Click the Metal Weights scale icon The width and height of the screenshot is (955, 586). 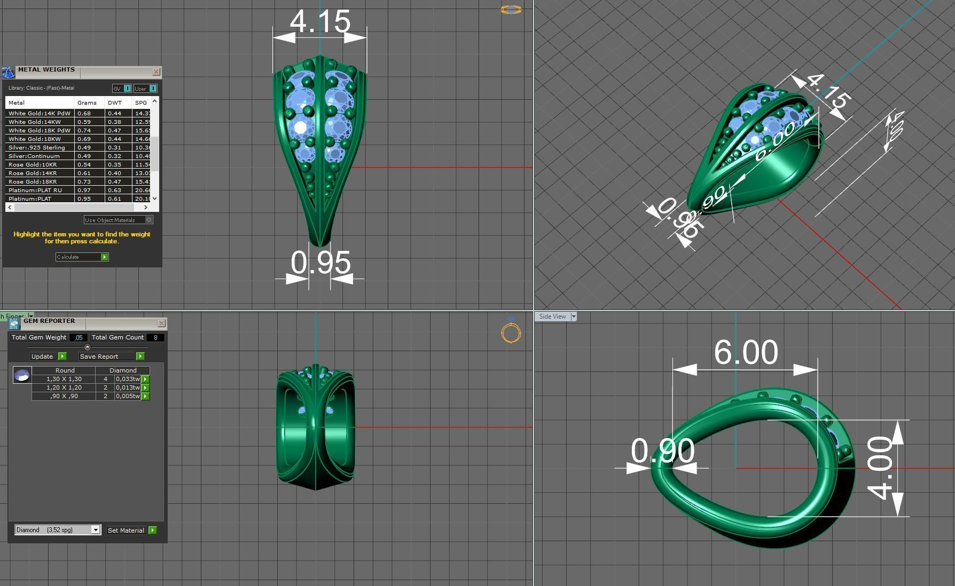(x=8, y=72)
